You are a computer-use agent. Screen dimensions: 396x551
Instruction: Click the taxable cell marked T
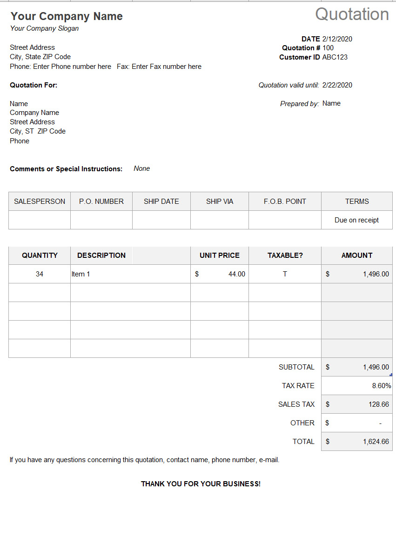(285, 274)
